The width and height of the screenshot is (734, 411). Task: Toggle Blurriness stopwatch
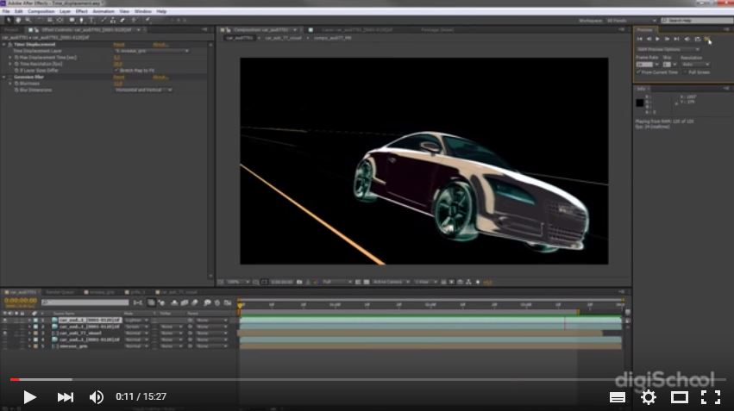(16, 84)
